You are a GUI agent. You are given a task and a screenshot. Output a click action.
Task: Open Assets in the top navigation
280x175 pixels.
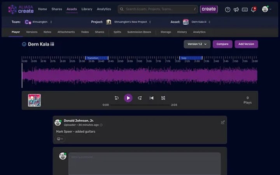pos(72,9)
